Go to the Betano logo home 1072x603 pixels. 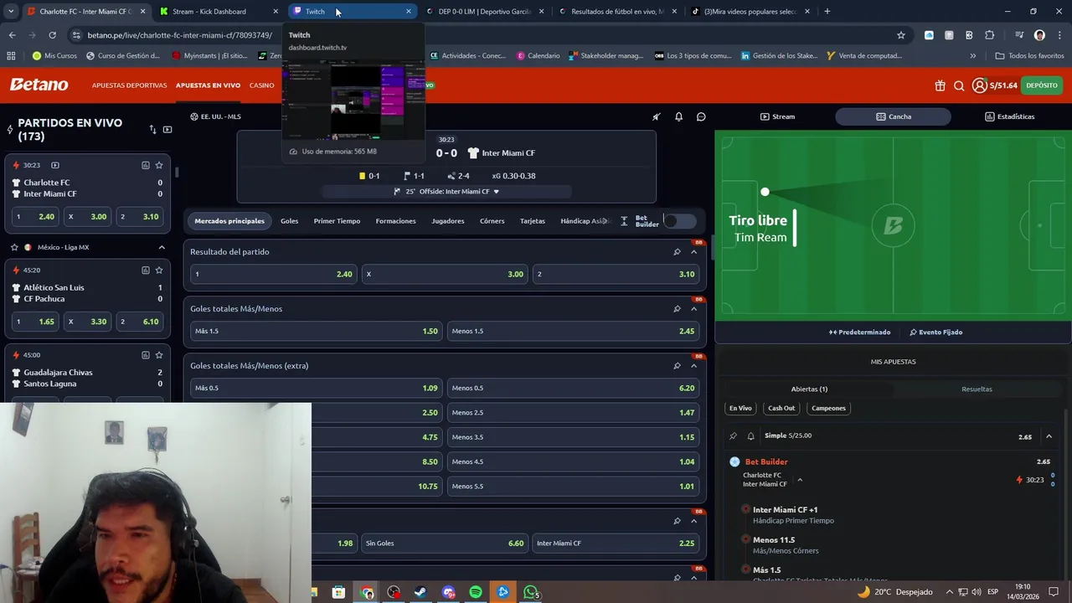click(39, 85)
